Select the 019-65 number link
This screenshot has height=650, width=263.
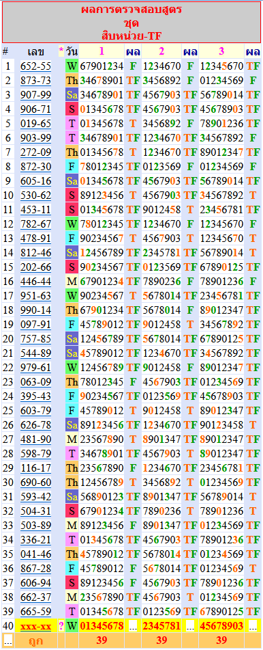36,123
